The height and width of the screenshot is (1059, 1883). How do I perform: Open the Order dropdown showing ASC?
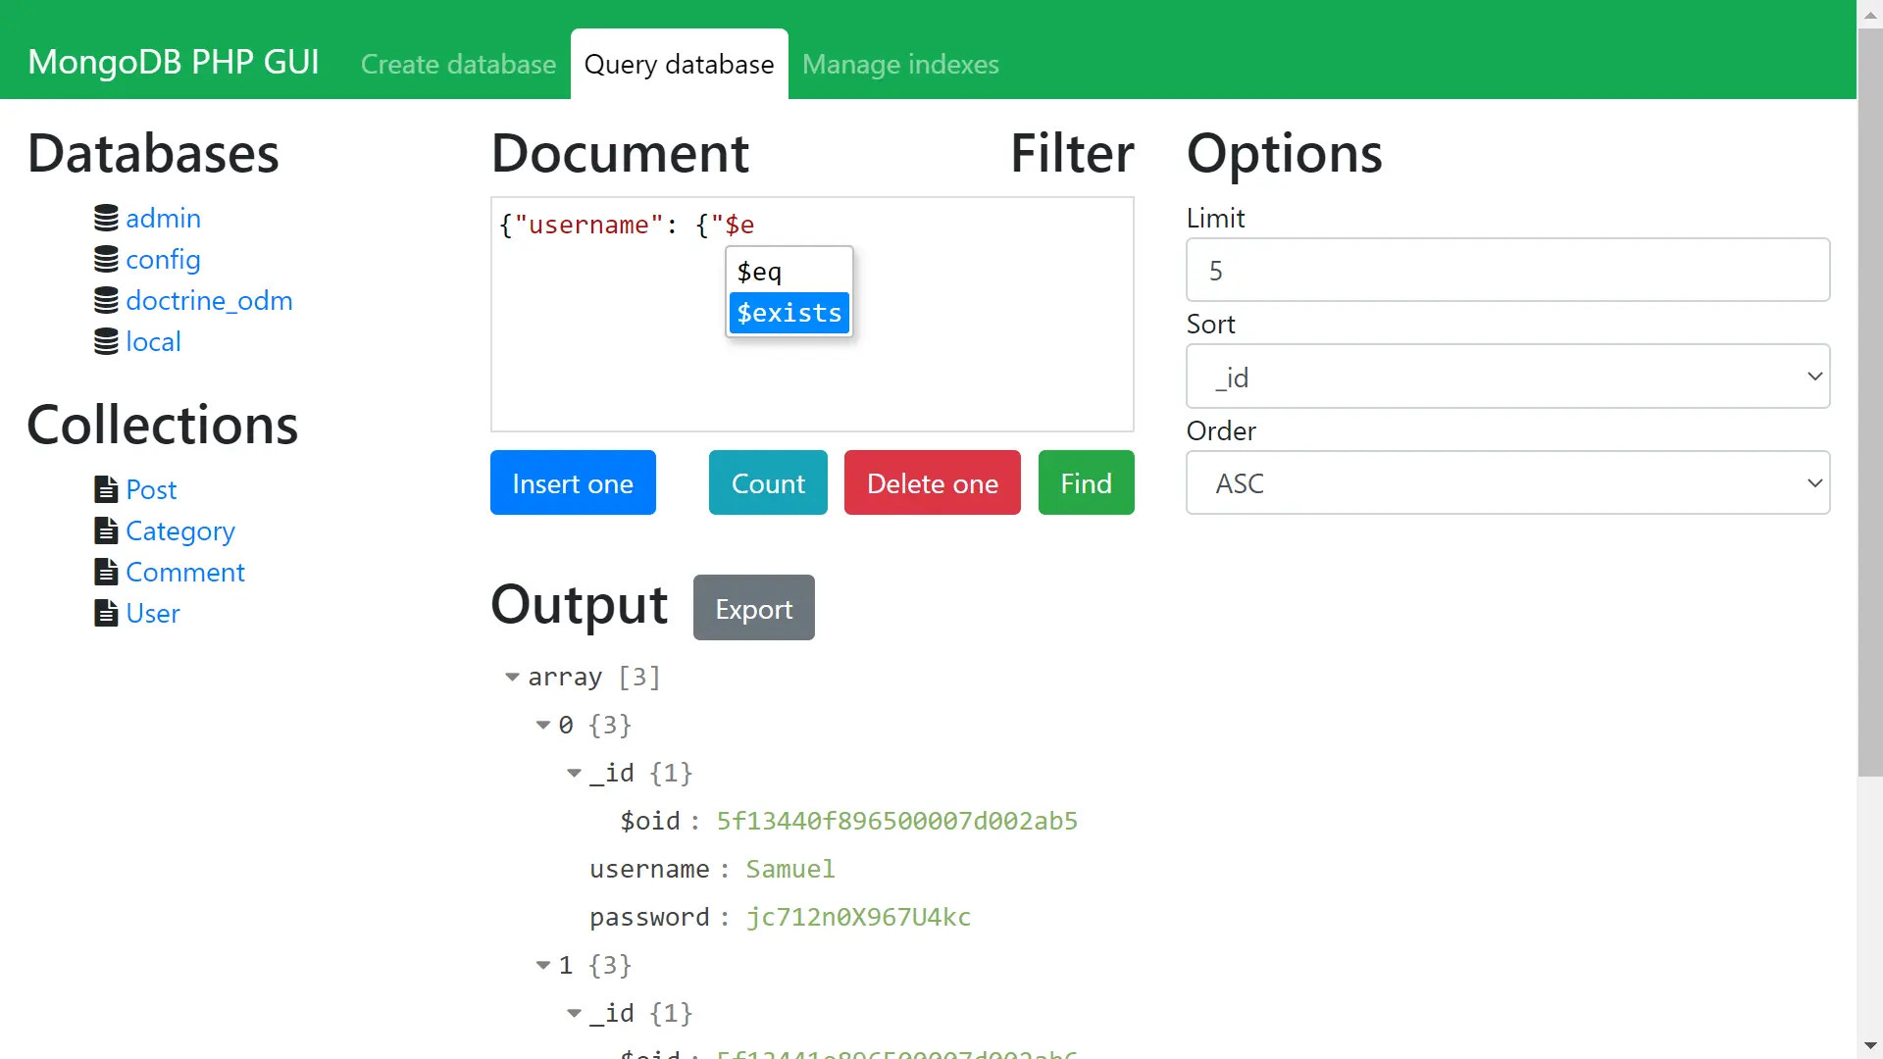1507,482
